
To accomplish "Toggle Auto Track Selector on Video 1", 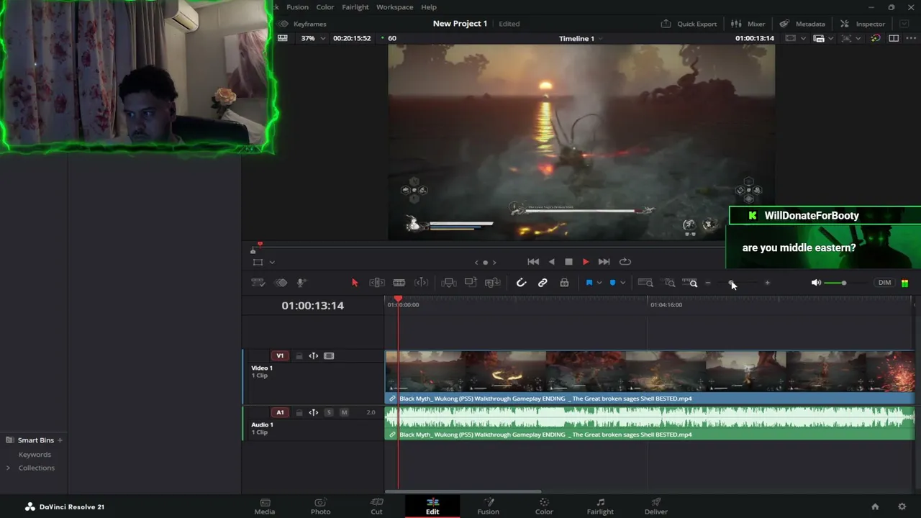I will (x=314, y=355).
